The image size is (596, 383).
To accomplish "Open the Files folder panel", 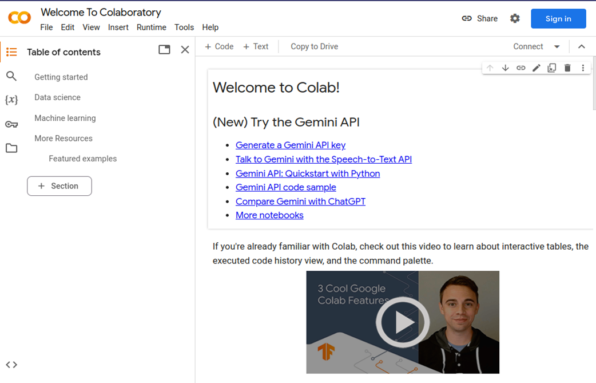I will coord(11,148).
